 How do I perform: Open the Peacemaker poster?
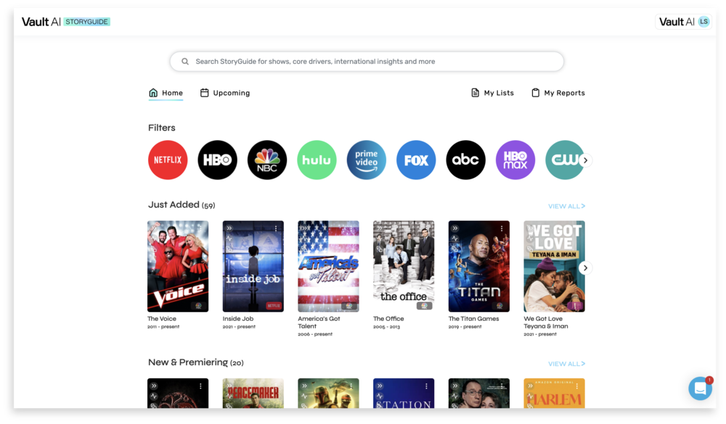tap(253, 394)
